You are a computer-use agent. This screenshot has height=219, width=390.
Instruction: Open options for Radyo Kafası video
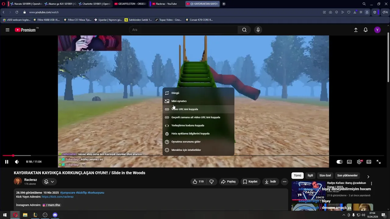(371, 183)
